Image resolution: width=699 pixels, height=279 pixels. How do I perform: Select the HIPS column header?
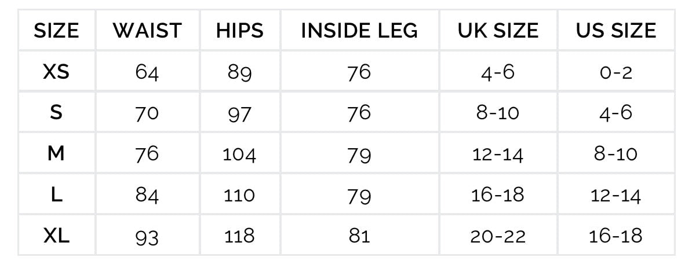point(240,31)
